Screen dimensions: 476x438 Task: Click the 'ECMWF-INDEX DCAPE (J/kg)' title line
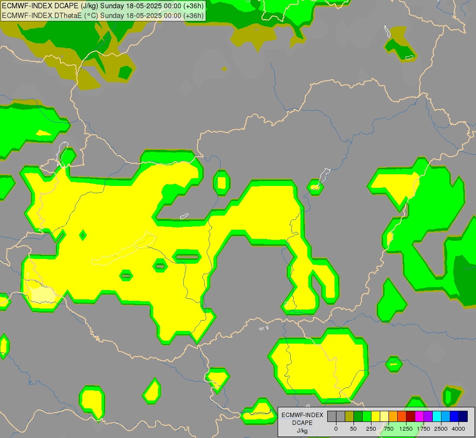coord(103,6)
